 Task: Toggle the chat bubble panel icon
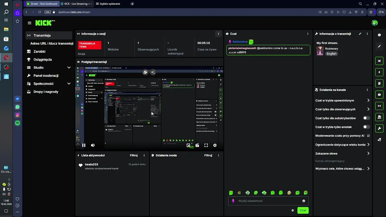tap(379, 95)
